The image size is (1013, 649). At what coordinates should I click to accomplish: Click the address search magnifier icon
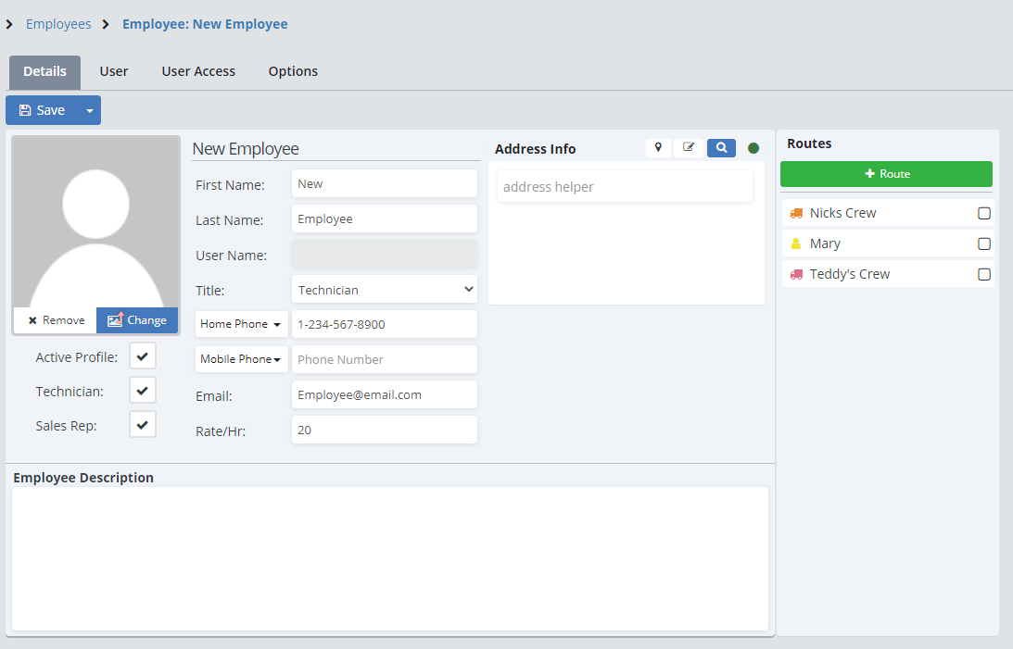coord(721,148)
